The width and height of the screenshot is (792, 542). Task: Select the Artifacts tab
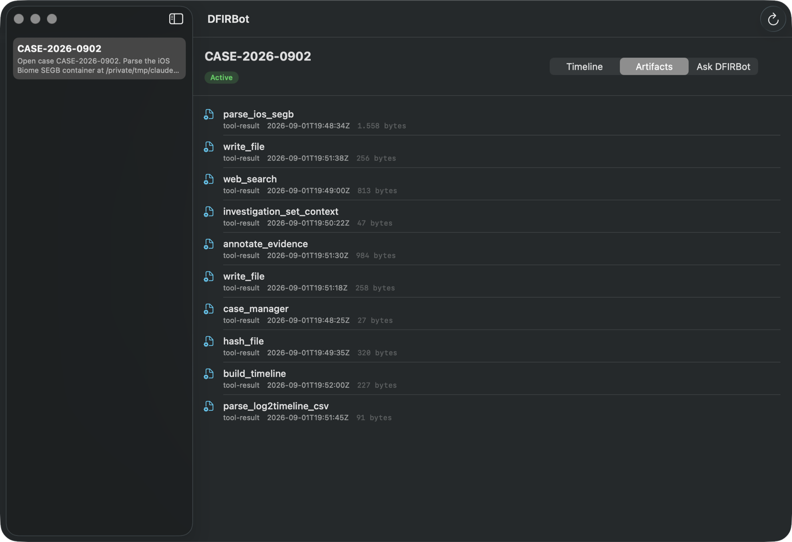click(x=654, y=66)
